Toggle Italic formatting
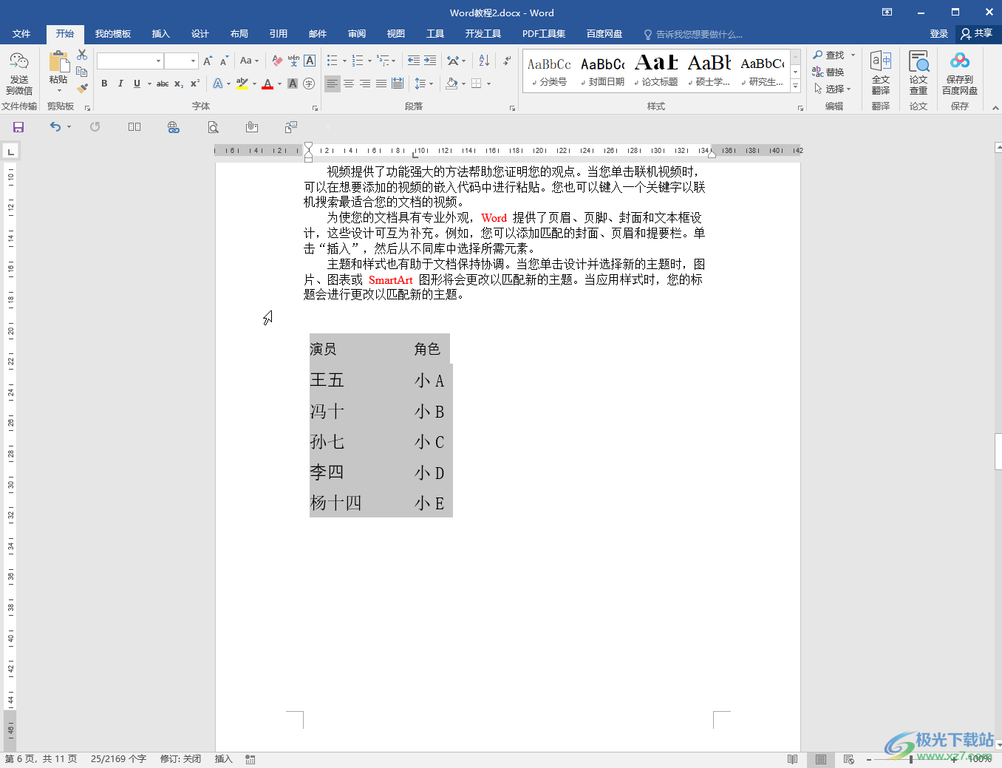This screenshot has height=768, width=1002. [120, 84]
